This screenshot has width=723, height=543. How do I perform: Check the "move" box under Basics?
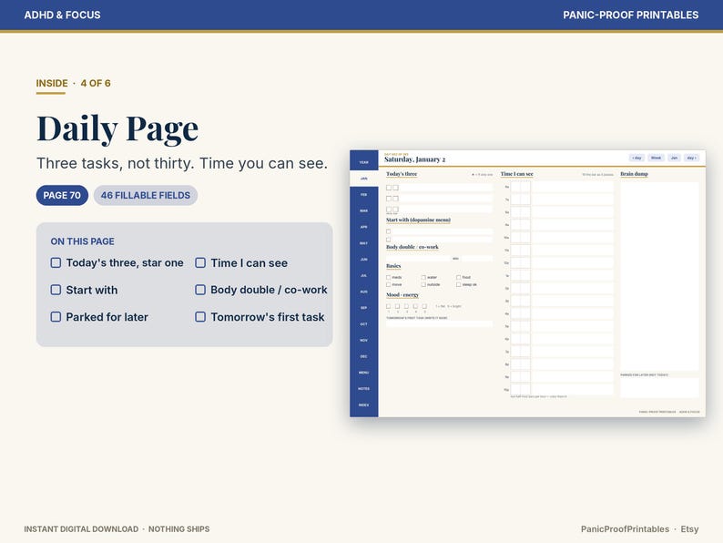[x=388, y=284]
